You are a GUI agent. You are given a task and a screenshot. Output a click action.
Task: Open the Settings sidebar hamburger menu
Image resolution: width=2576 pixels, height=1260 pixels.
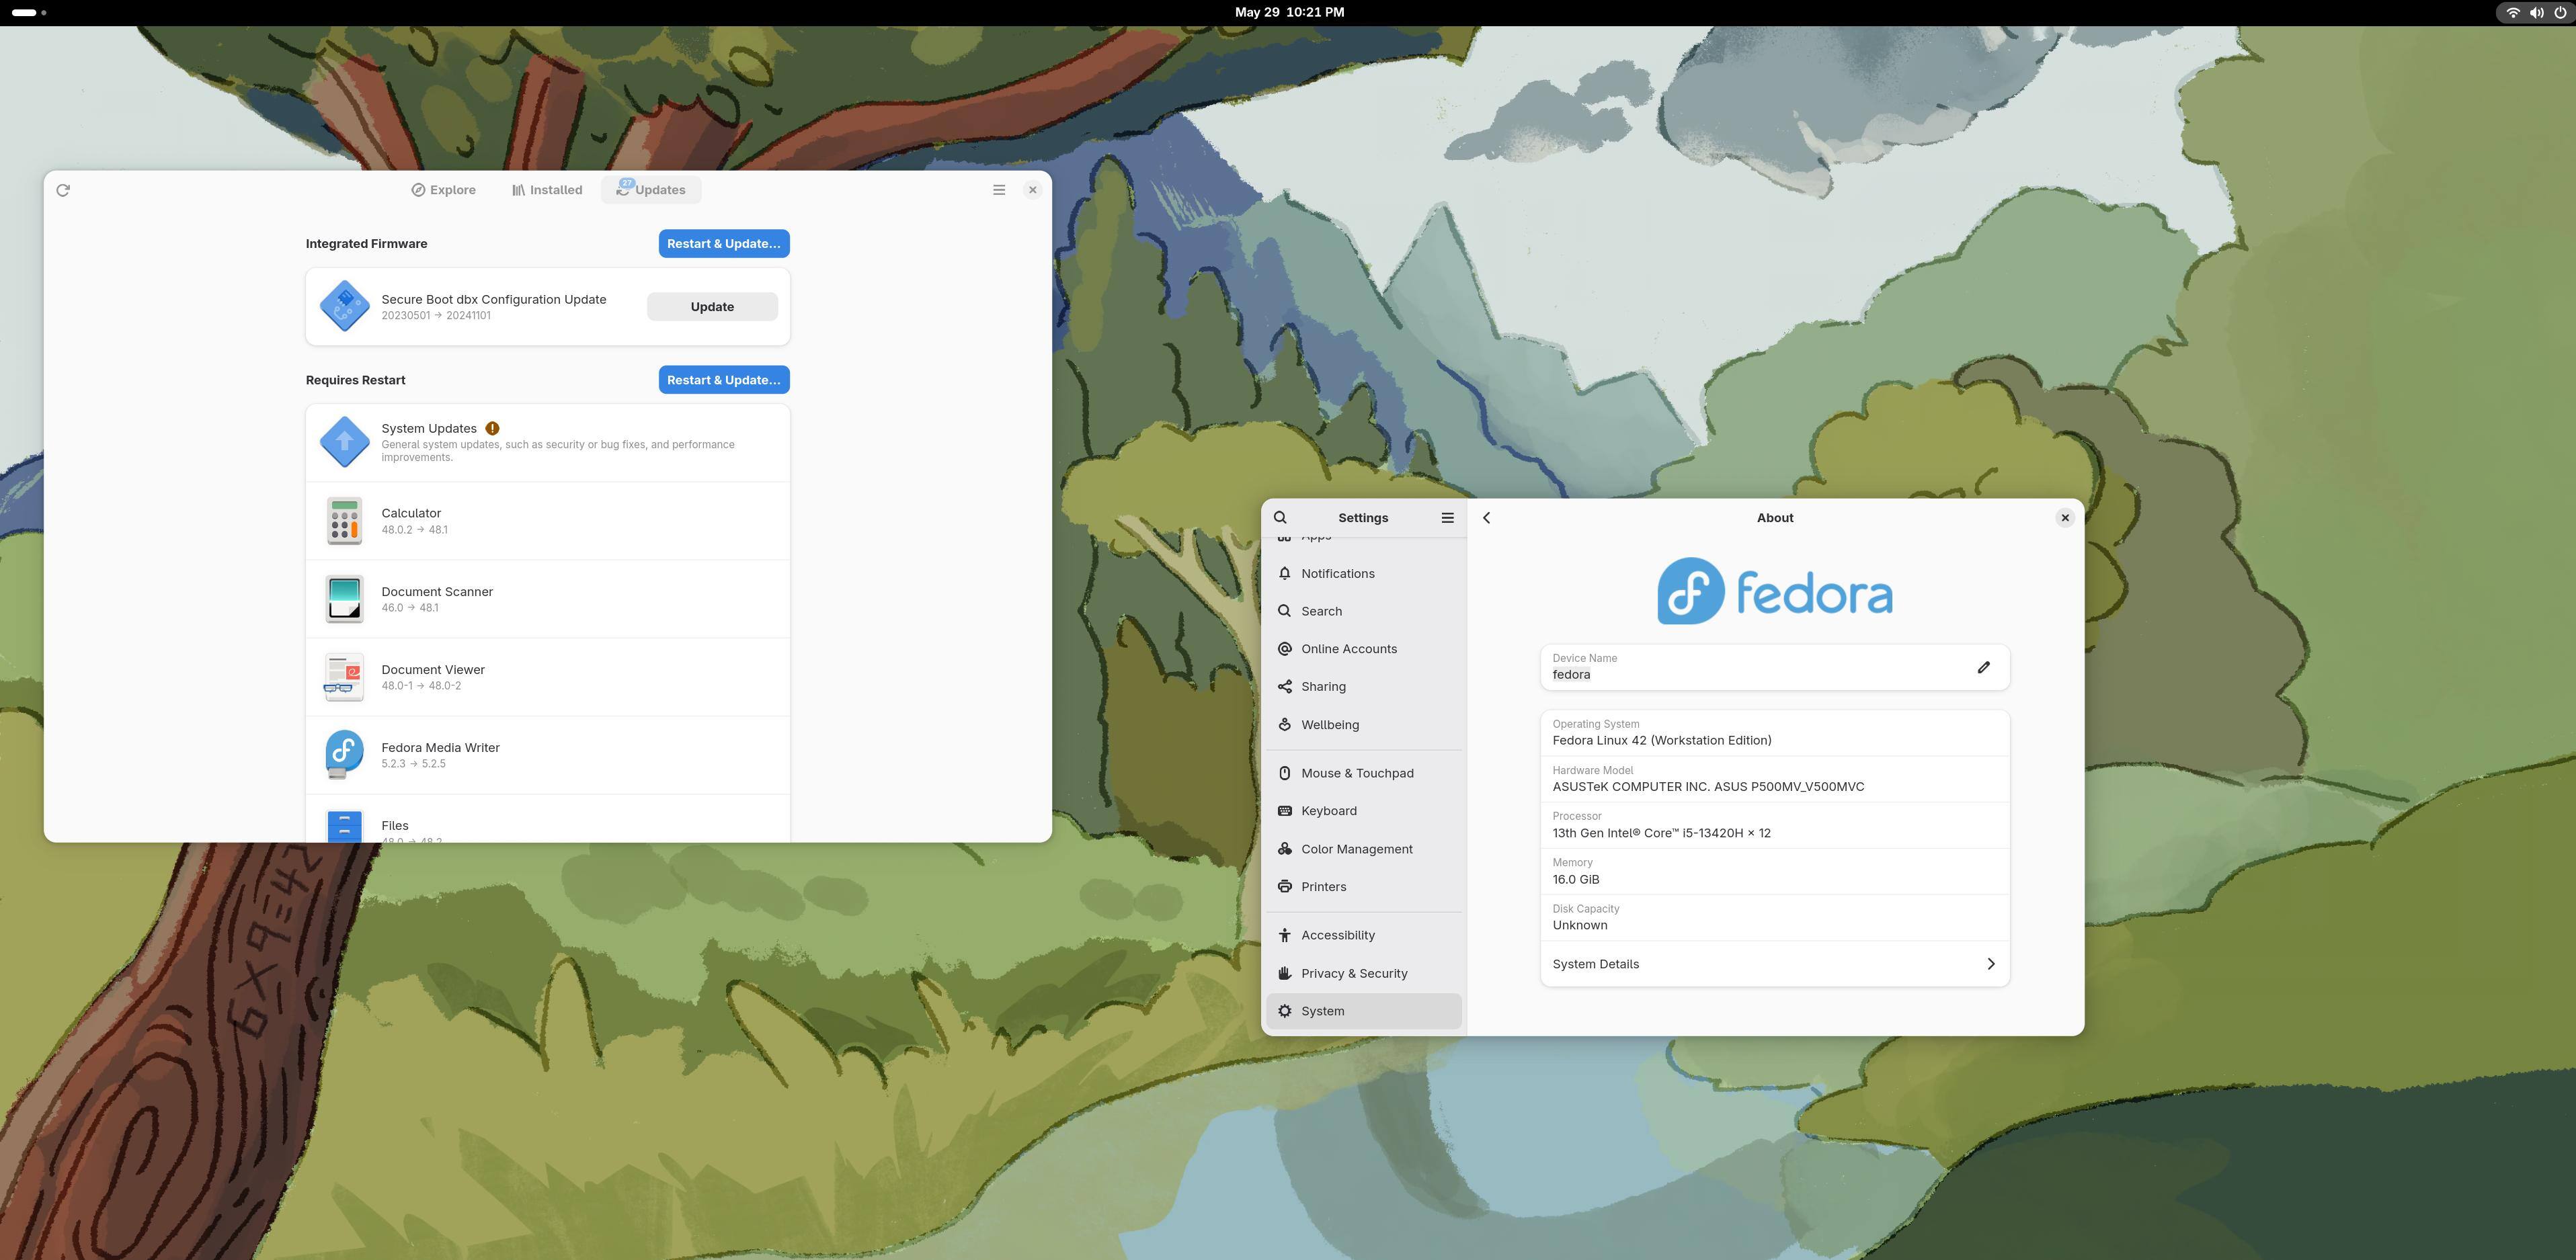1446,518
